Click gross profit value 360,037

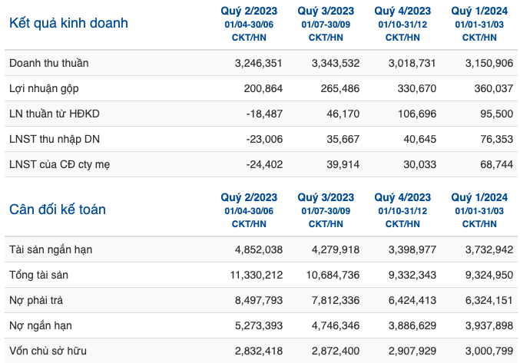(494, 89)
